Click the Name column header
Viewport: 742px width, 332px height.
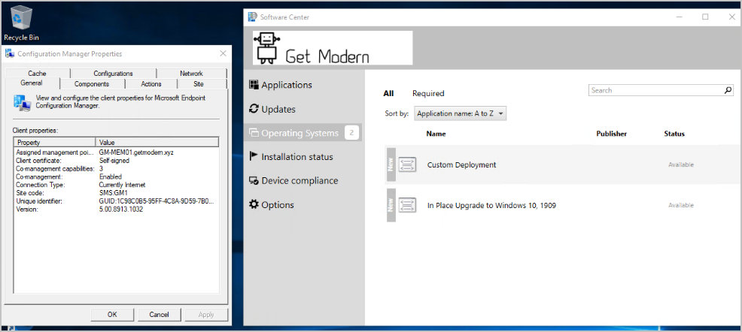(436, 134)
